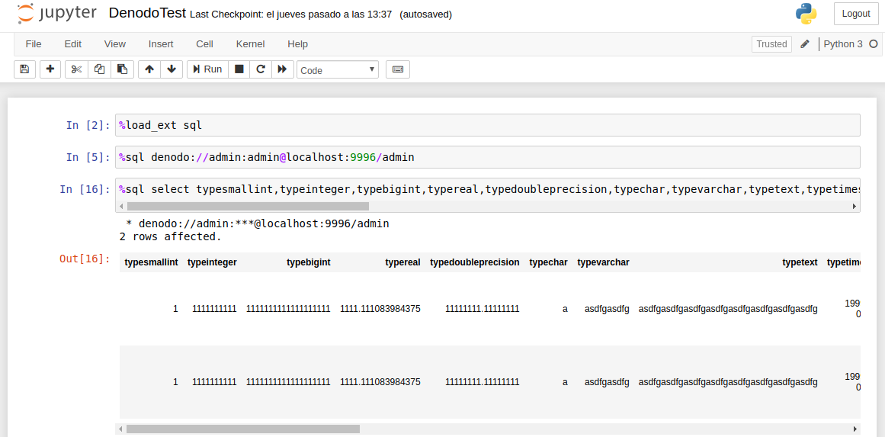Screen dimensions: 885x437
Task: Click the Jupyter logo
Action: (56, 14)
